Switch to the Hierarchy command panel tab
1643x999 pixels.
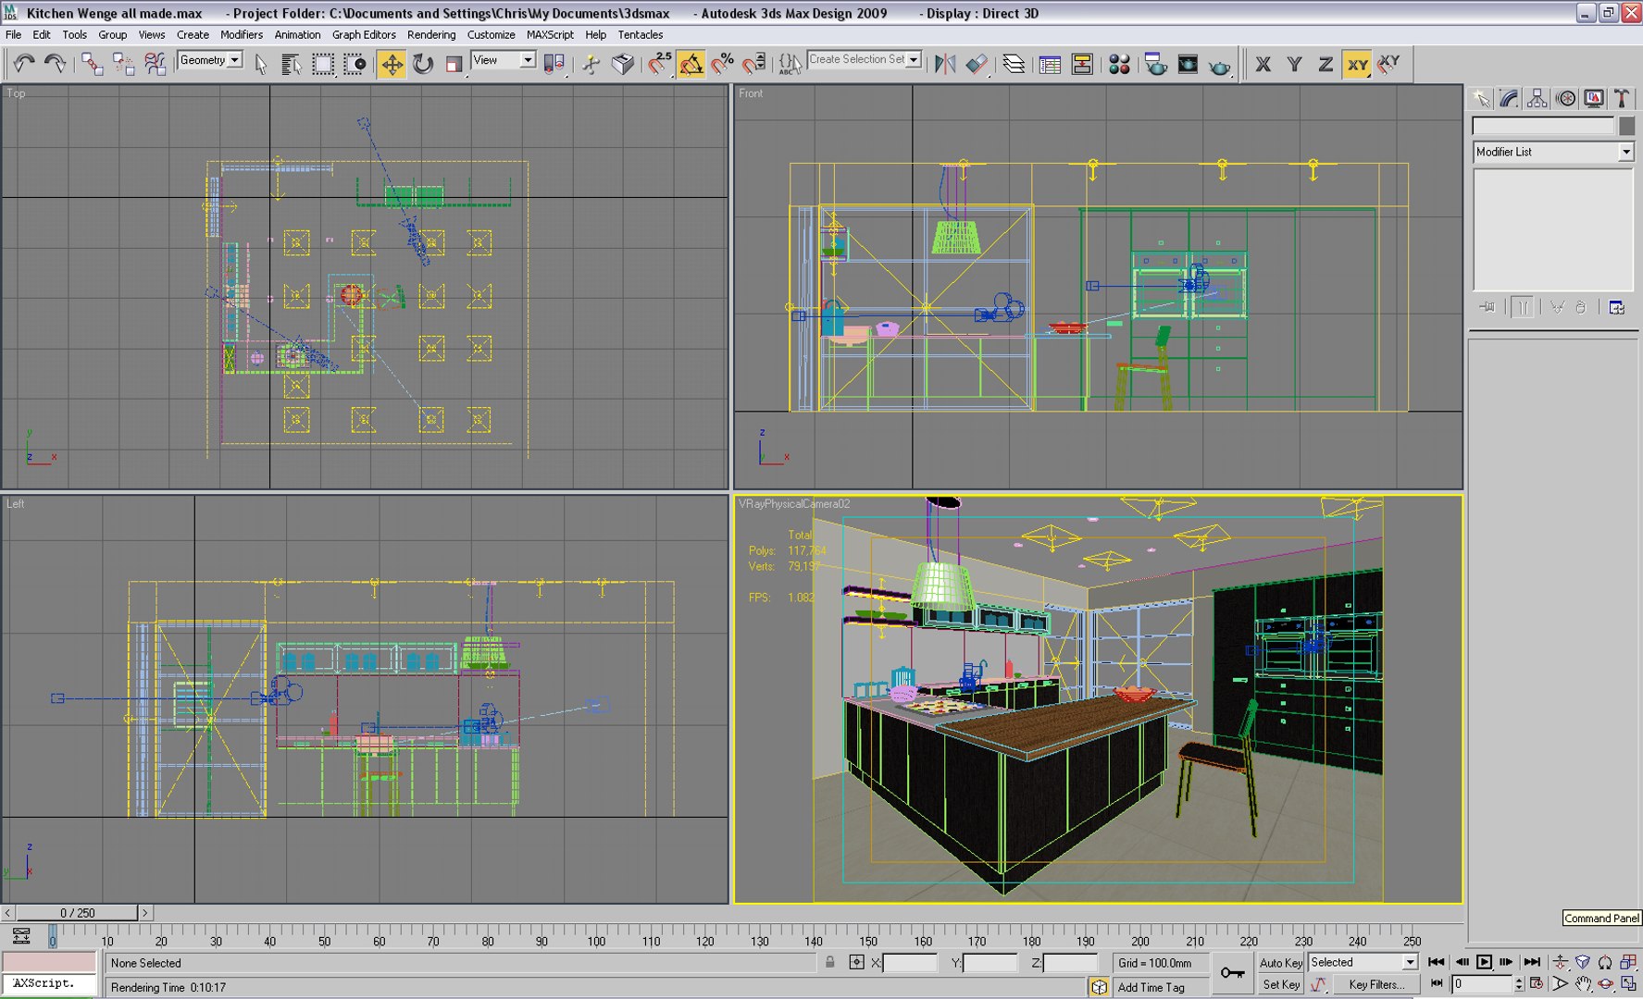click(x=1537, y=98)
